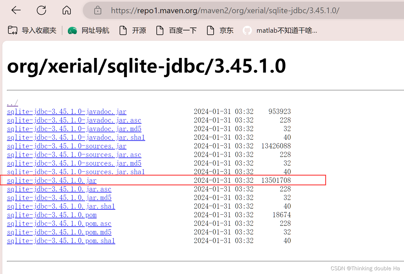Refresh the current page
This screenshot has height=274, width=404.
pyautogui.click(x=41, y=10)
